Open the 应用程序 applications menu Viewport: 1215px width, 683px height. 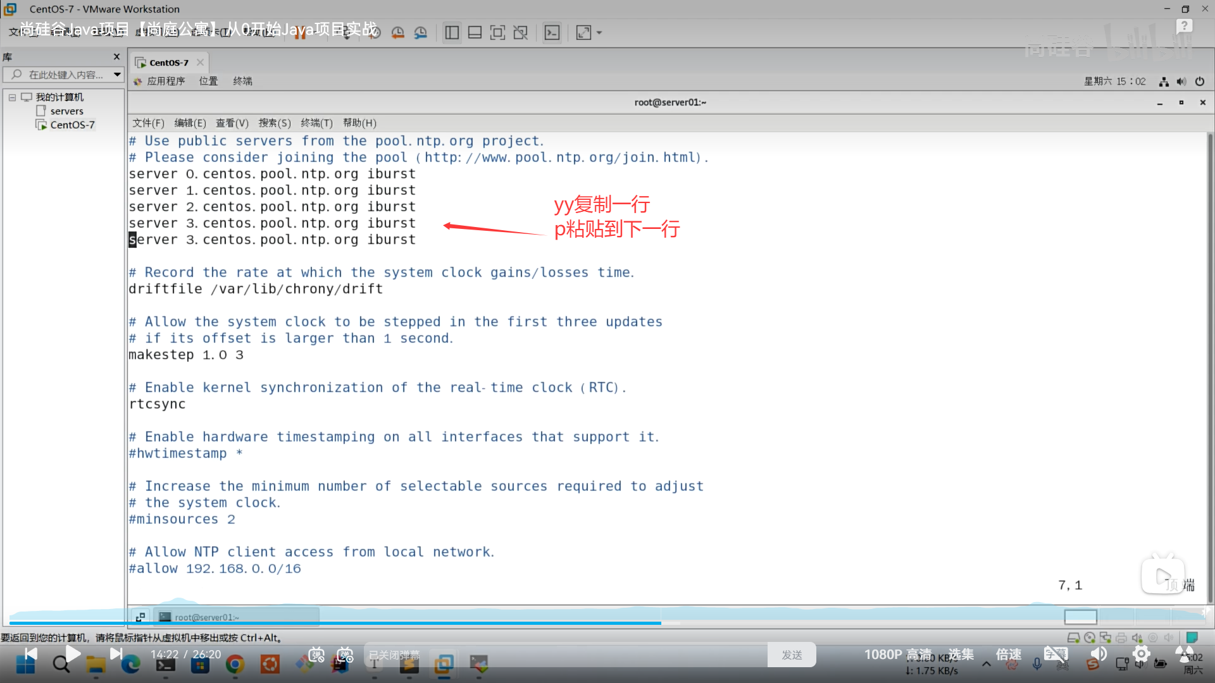click(x=166, y=81)
